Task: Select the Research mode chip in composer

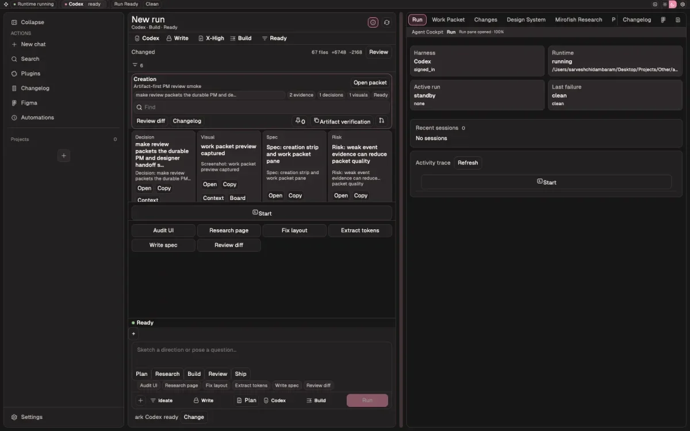Action: [x=167, y=374]
